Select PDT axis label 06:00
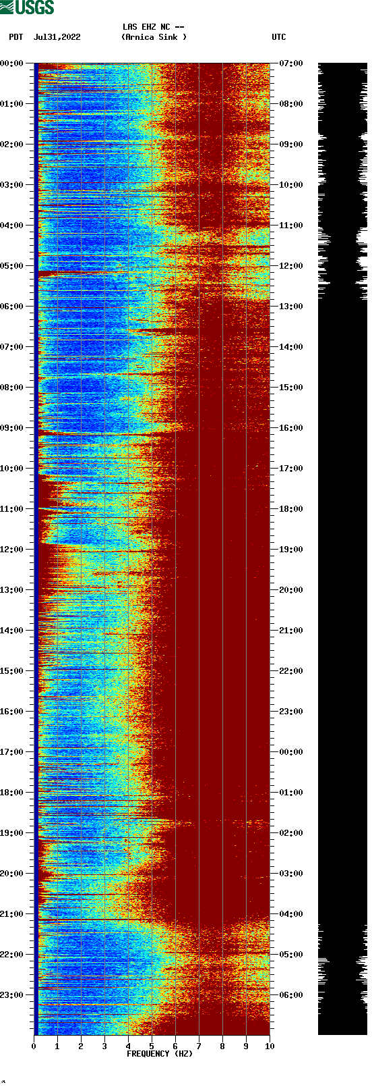This screenshot has width=372, height=1089. pyautogui.click(x=12, y=307)
